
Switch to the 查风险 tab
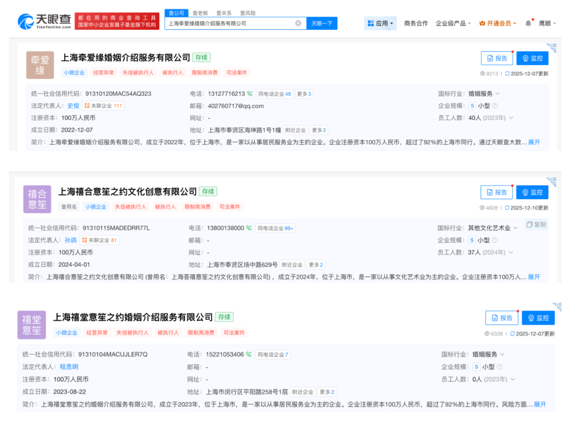click(x=247, y=13)
